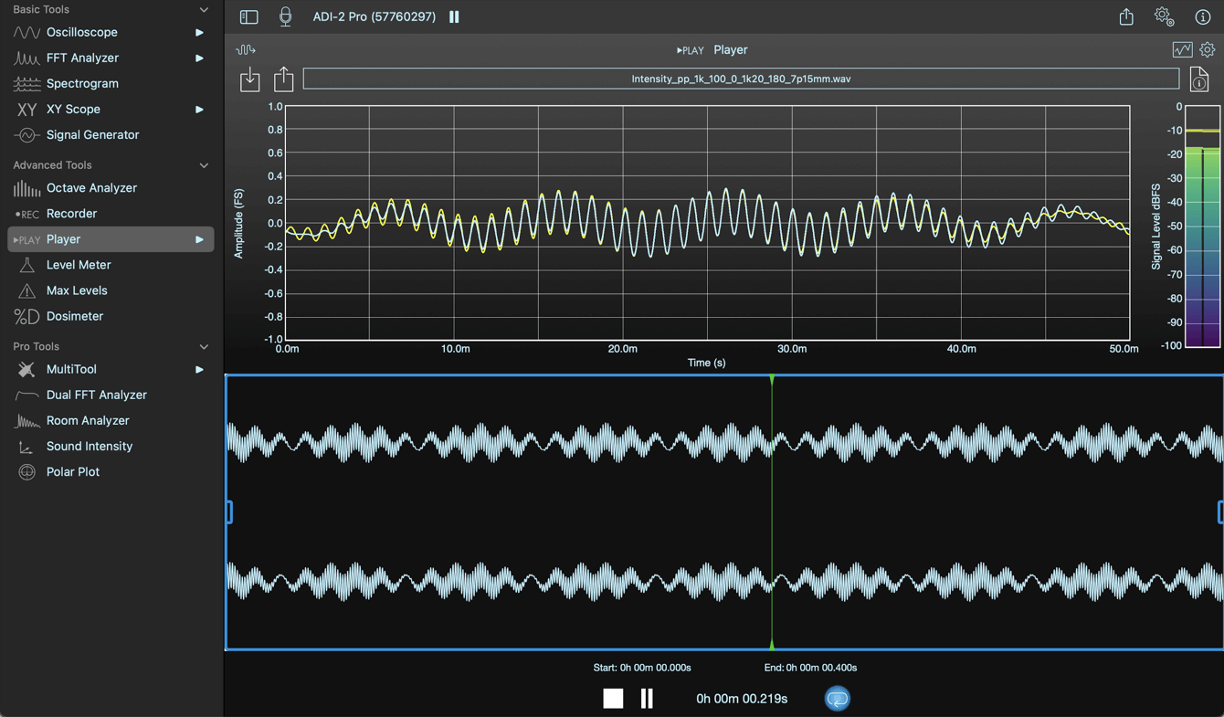Image resolution: width=1224 pixels, height=717 pixels.
Task: Collapse the Advanced Tools section
Action: 204,165
